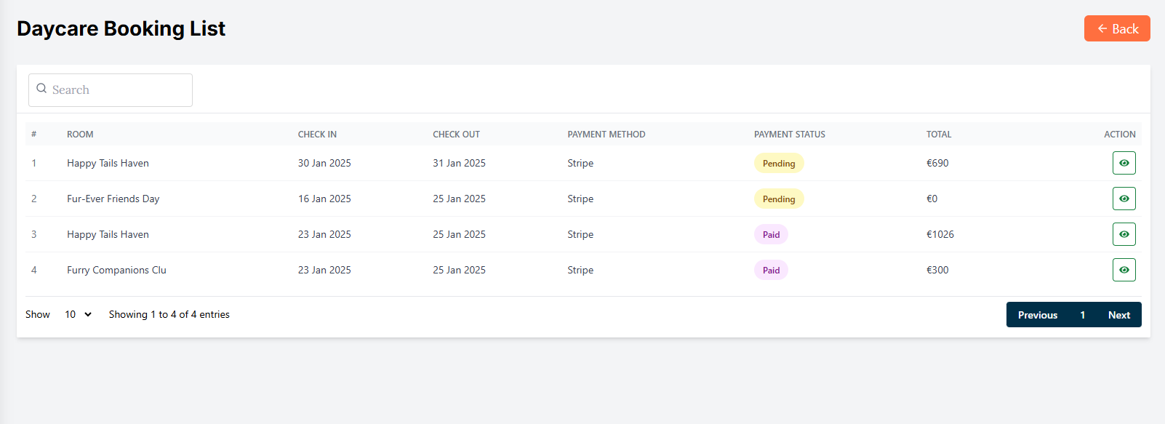Screen dimensions: 1165x424
Task: Sort by the Payment Status column
Action: [789, 135]
